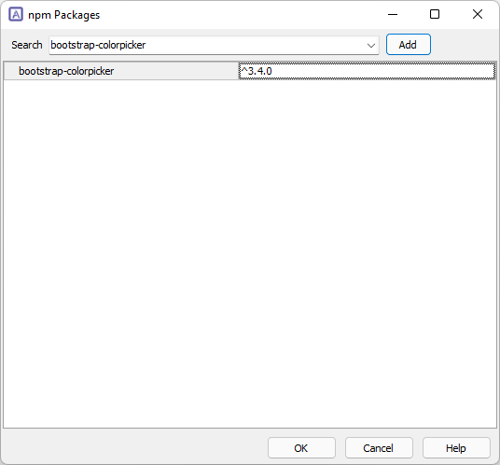This screenshot has height=465, width=500.
Task: Select the bootstrap-colorpicker package name cell
Action: click(x=121, y=71)
